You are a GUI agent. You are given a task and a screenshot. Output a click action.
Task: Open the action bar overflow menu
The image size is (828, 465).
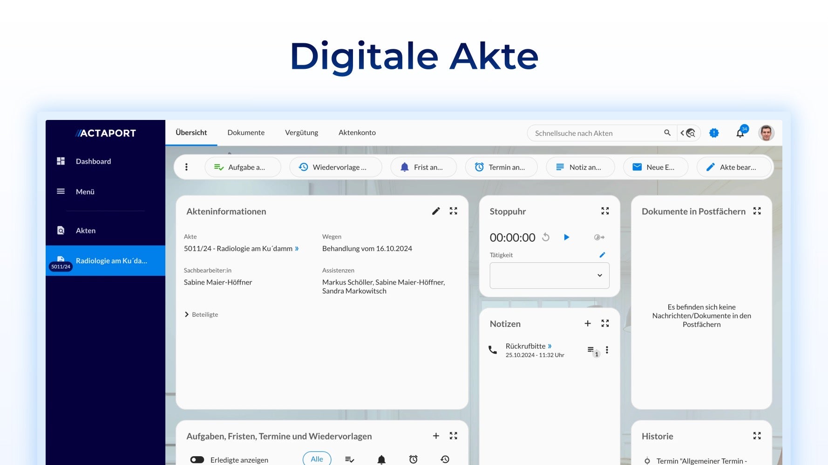(187, 167)
